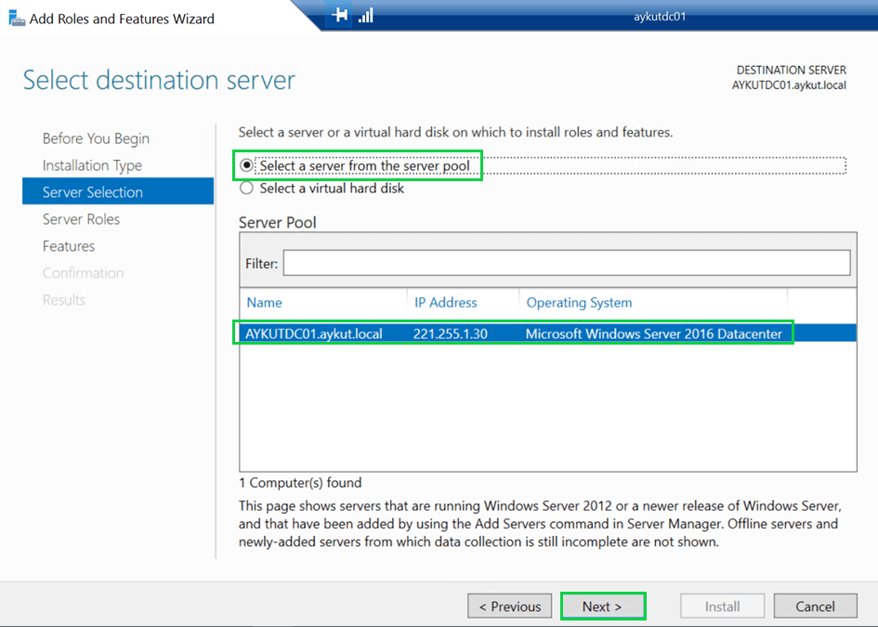
Task: Go to the Before You Begin step
Action: (96, 138)
